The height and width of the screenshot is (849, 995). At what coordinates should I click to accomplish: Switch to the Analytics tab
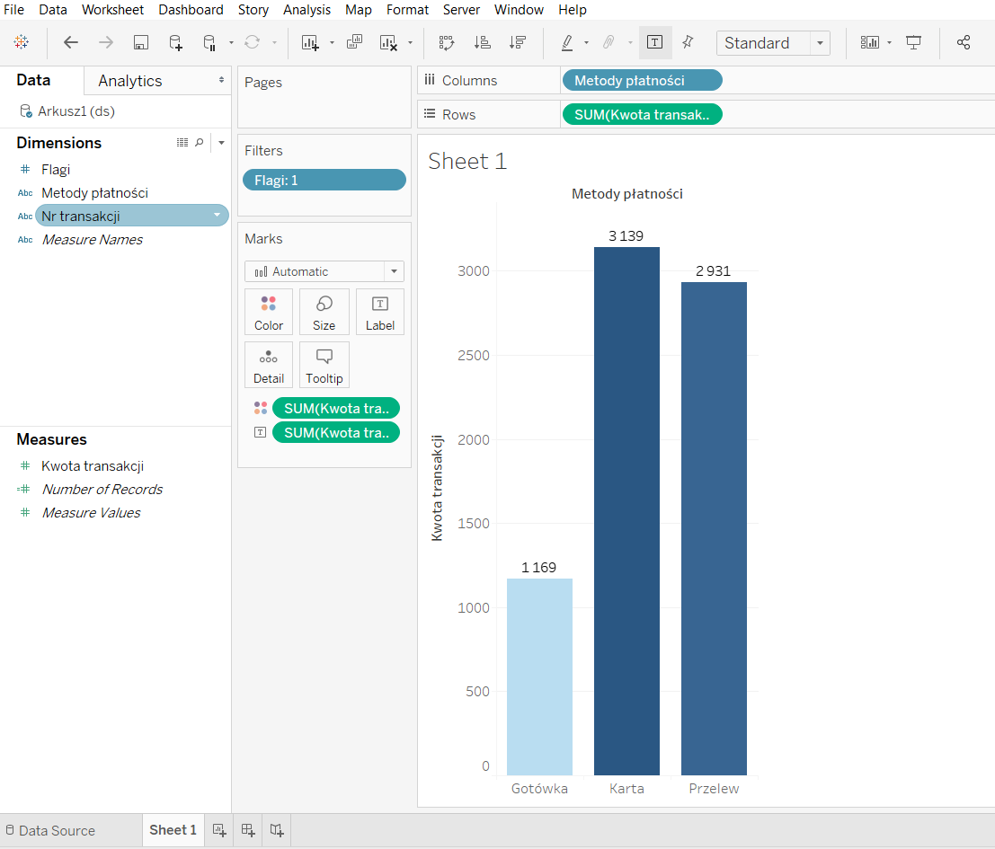[130, 81]
